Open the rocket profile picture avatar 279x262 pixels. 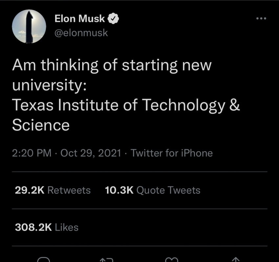29,26
